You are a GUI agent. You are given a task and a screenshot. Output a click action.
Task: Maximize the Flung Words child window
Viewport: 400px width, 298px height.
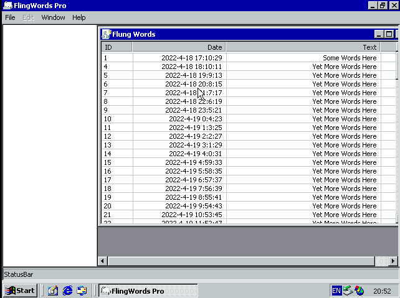point(389,34)
